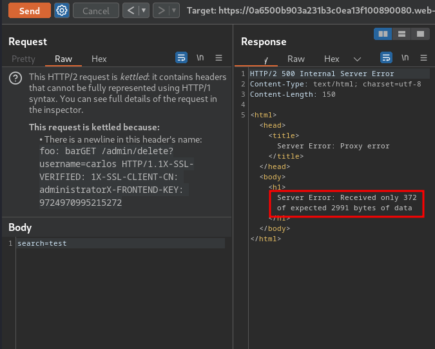Open history dropdown beside forward arrow

[174, 10]
